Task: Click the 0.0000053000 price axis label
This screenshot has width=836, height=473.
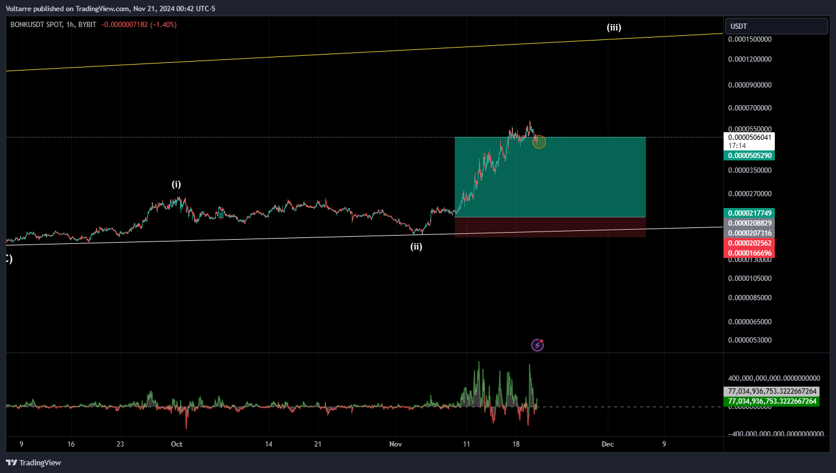Action: coord(750,340)
